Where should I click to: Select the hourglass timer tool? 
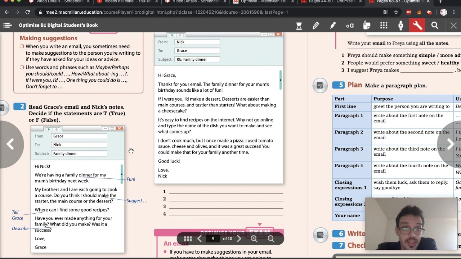299,26
